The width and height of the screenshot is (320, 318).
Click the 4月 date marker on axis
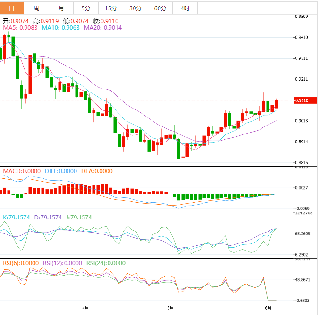85,308
